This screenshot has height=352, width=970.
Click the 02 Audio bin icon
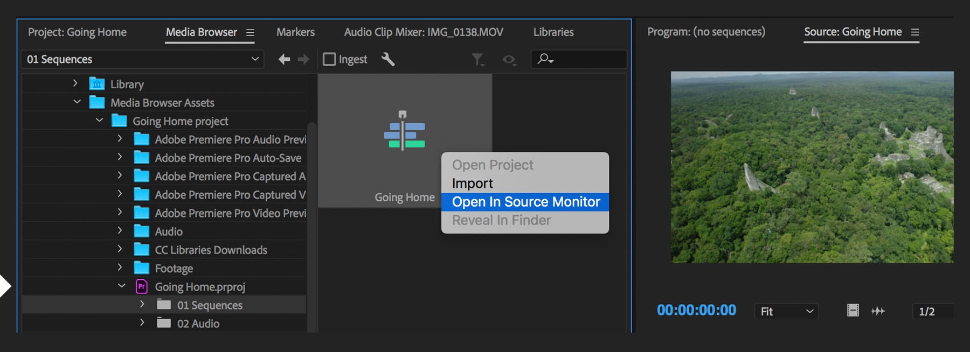[x=164, y=323]
